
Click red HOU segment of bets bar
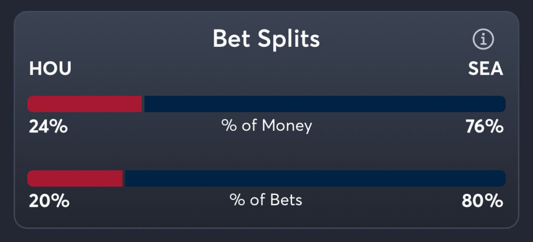[x=75, y=178]
